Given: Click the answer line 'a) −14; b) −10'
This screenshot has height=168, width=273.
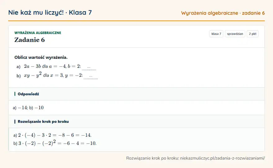Looking at the screenshot, I should tap(28, 108).
